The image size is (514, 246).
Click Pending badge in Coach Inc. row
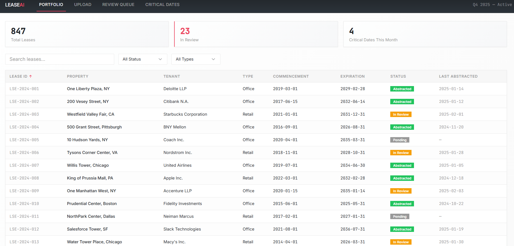click(400, 140)
